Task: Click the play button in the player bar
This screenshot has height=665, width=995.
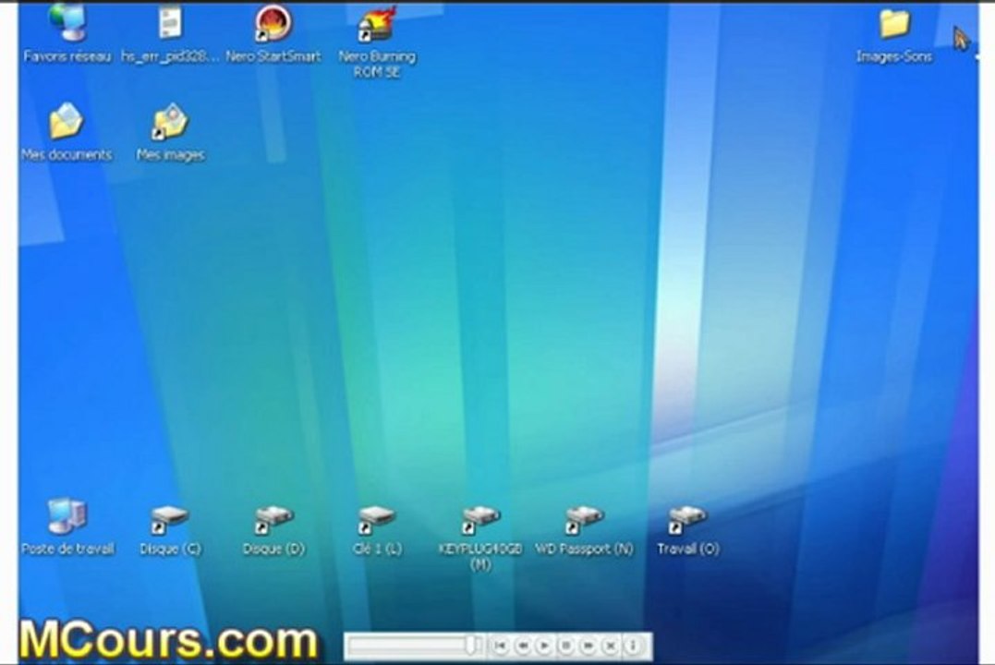Action: point(544,646)
